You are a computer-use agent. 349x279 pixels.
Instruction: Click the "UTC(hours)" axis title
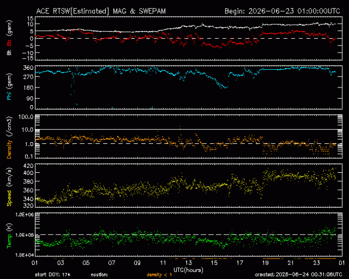click(188, 270)
